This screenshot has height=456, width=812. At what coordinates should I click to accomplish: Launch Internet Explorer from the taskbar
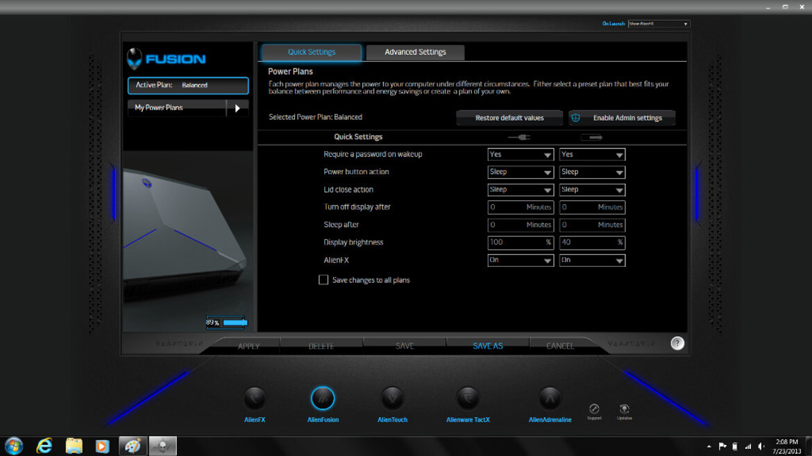44,446
